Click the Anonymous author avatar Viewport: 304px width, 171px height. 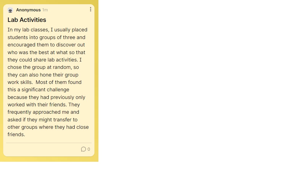[x=10, y=10]
